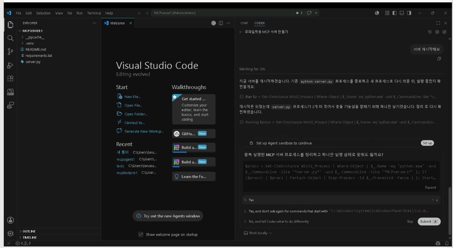Open the mcpagent1 recent folder
Screen dimensions: 453x248
tap(126, 159)
